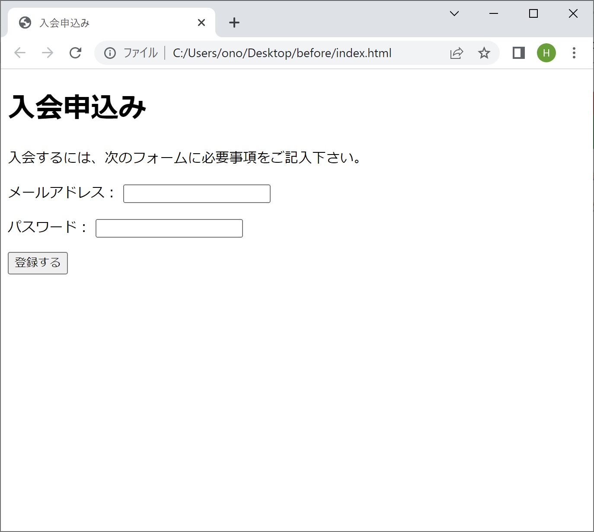
Task: Click the address bar URL text
Action: [x=282, y=53]
